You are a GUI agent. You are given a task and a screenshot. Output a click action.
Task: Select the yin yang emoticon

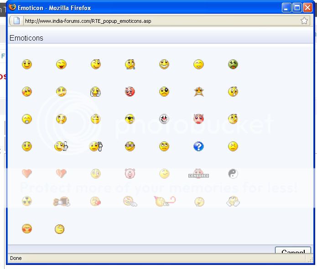point(233,173)
